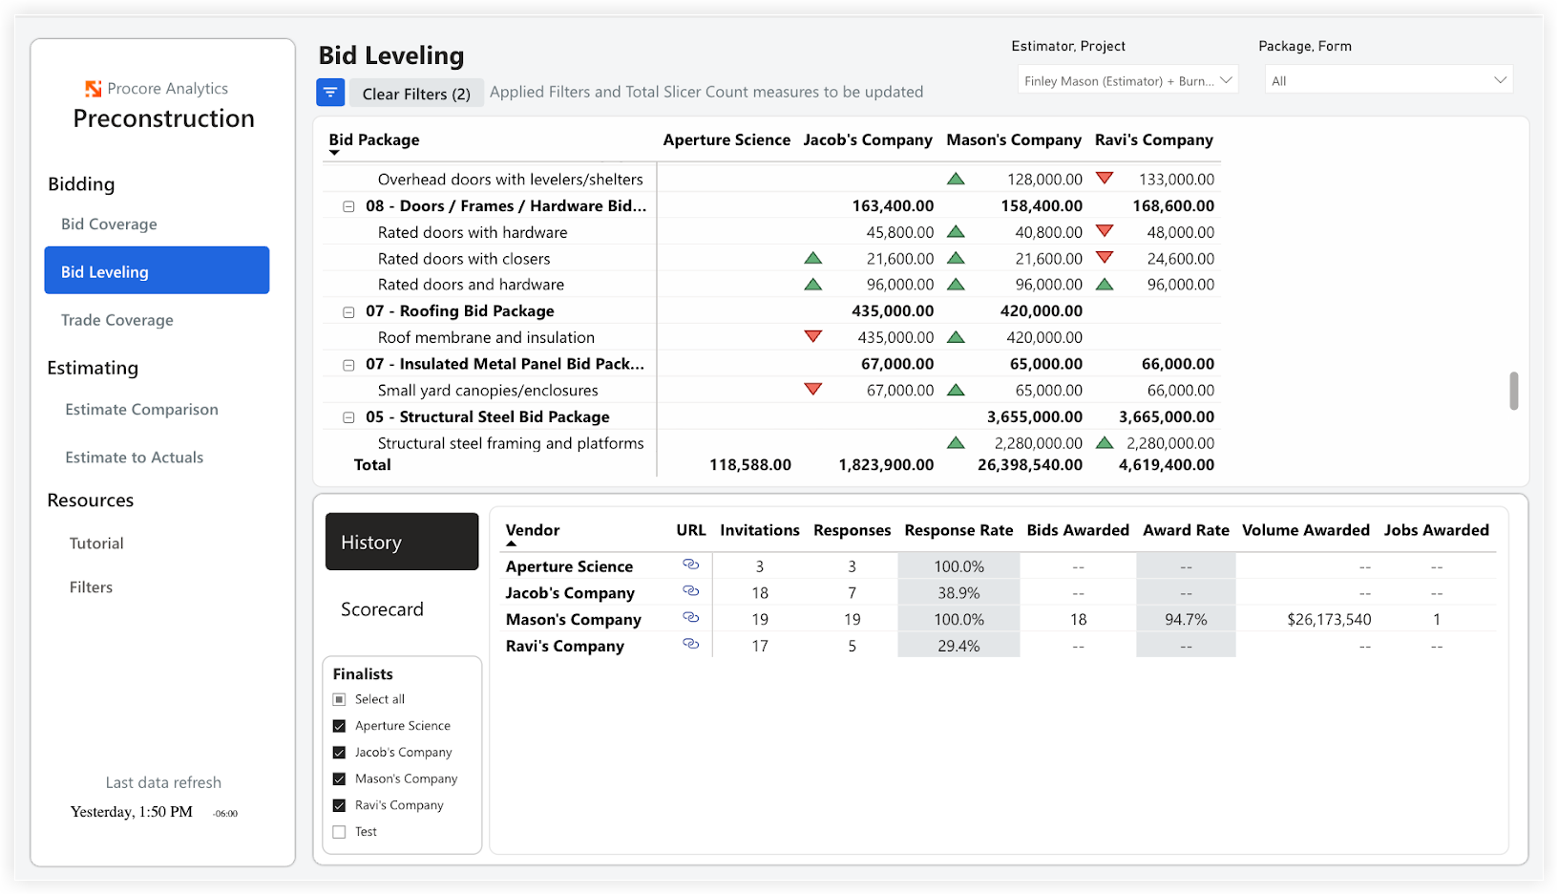Click the green increase triangle beside Mason's 40,800 bid
The height and width of the screenshot is (895, 1558).
pos(957,231)
